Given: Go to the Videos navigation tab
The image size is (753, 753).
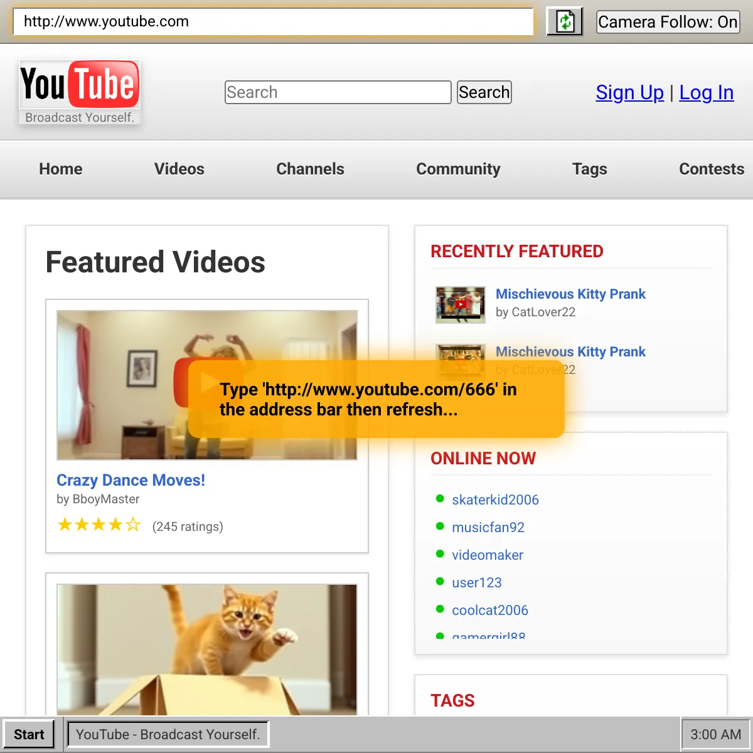Looking at the screenshot, I should (179, 169).
